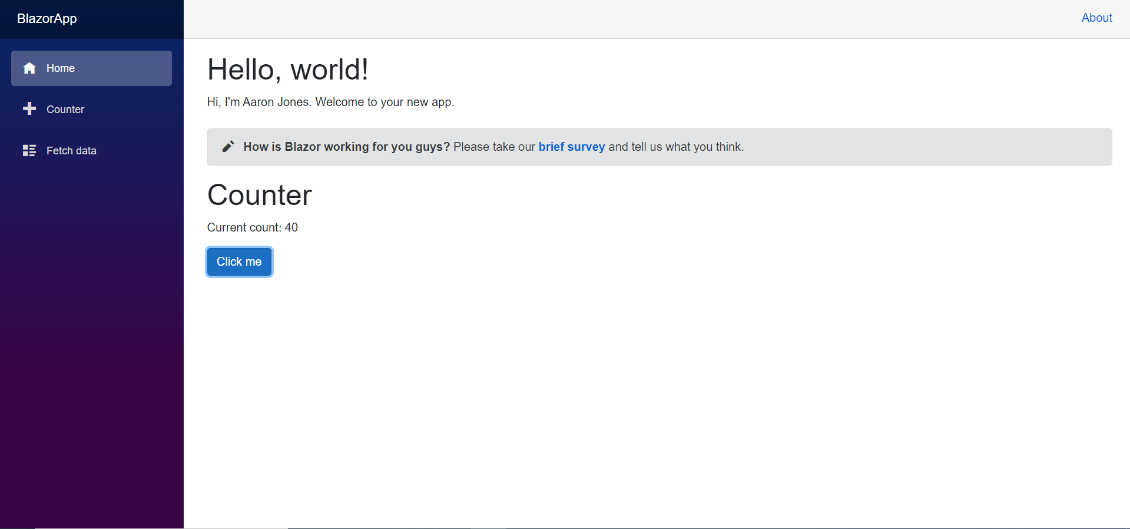Image resolution: width=1130 pixels, height=529 pixels.
Task: Open the About link
Action: [1096, 18]
